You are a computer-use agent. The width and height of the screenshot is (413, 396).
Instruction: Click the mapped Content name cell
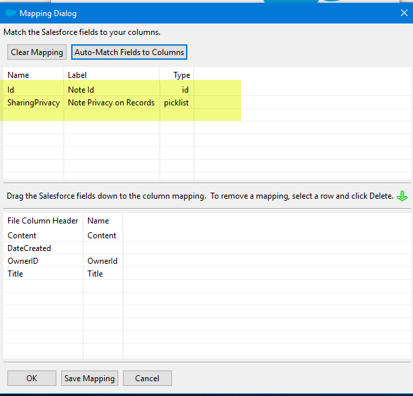click(101, 236)
